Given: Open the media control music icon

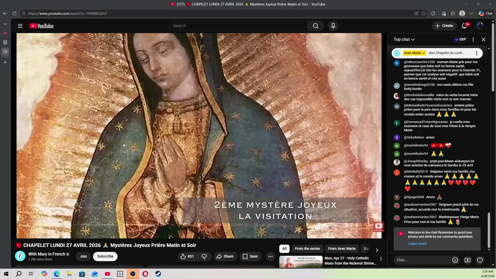Looking at the screenshot, I should point(444,13).
